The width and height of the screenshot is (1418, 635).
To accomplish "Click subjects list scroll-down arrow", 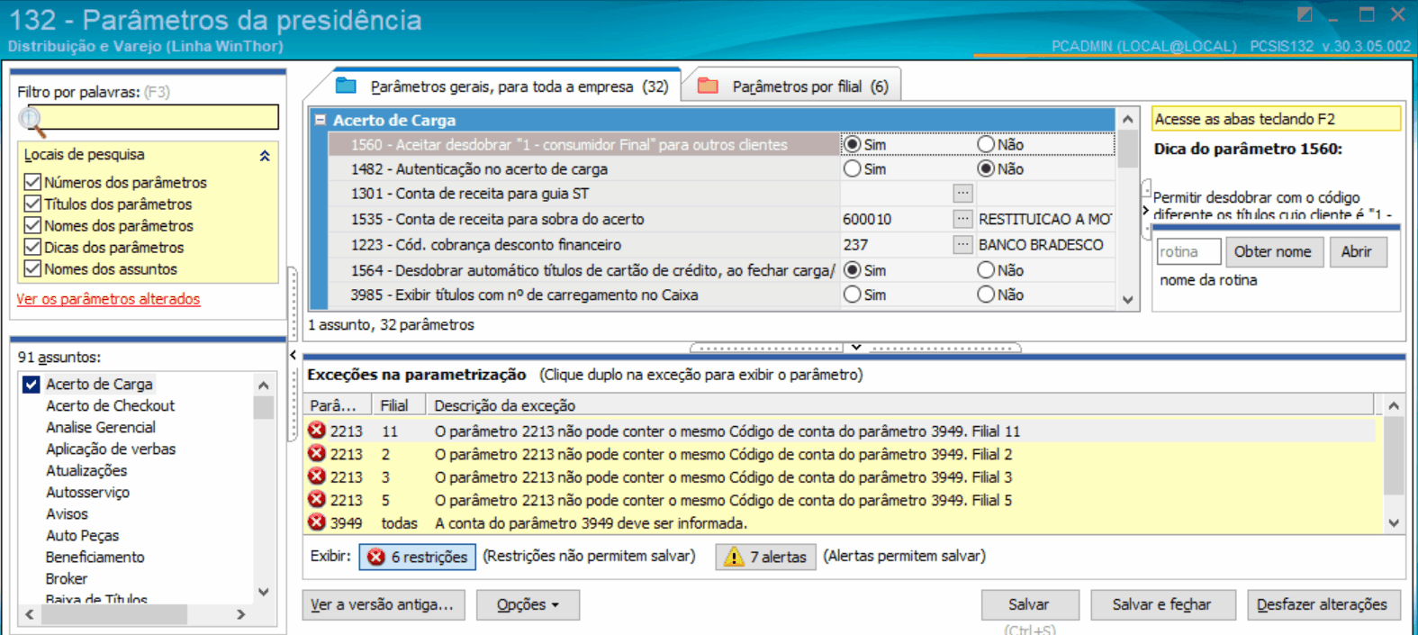I will coord(264,592).
